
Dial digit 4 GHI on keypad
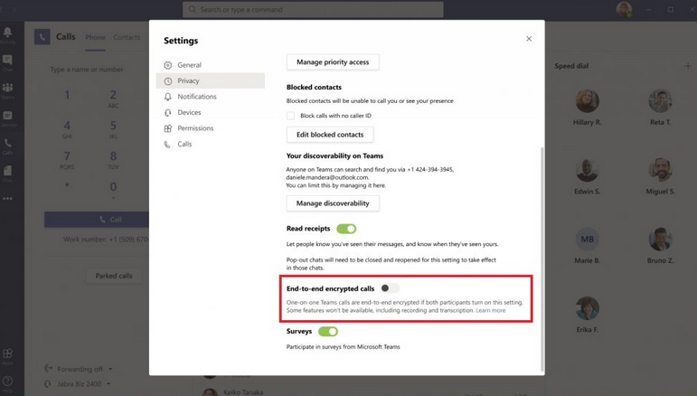67,129
